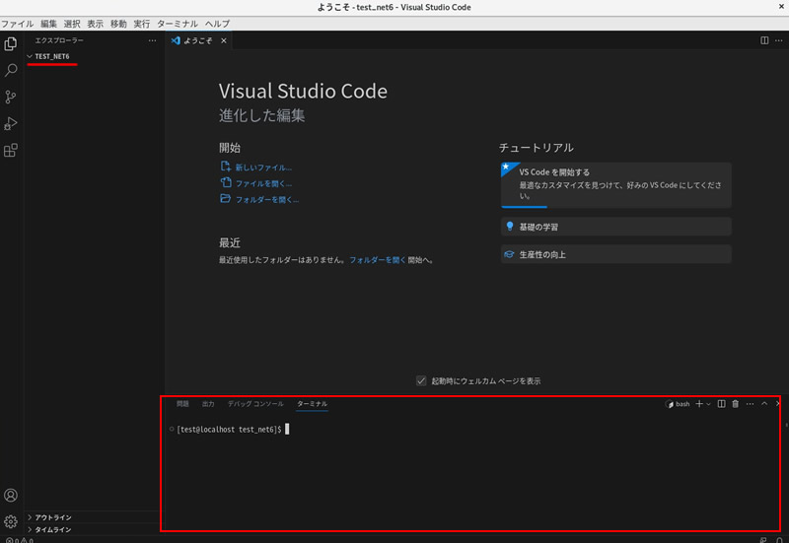Click the 新しいファイル... link

[x=263, y=168]
